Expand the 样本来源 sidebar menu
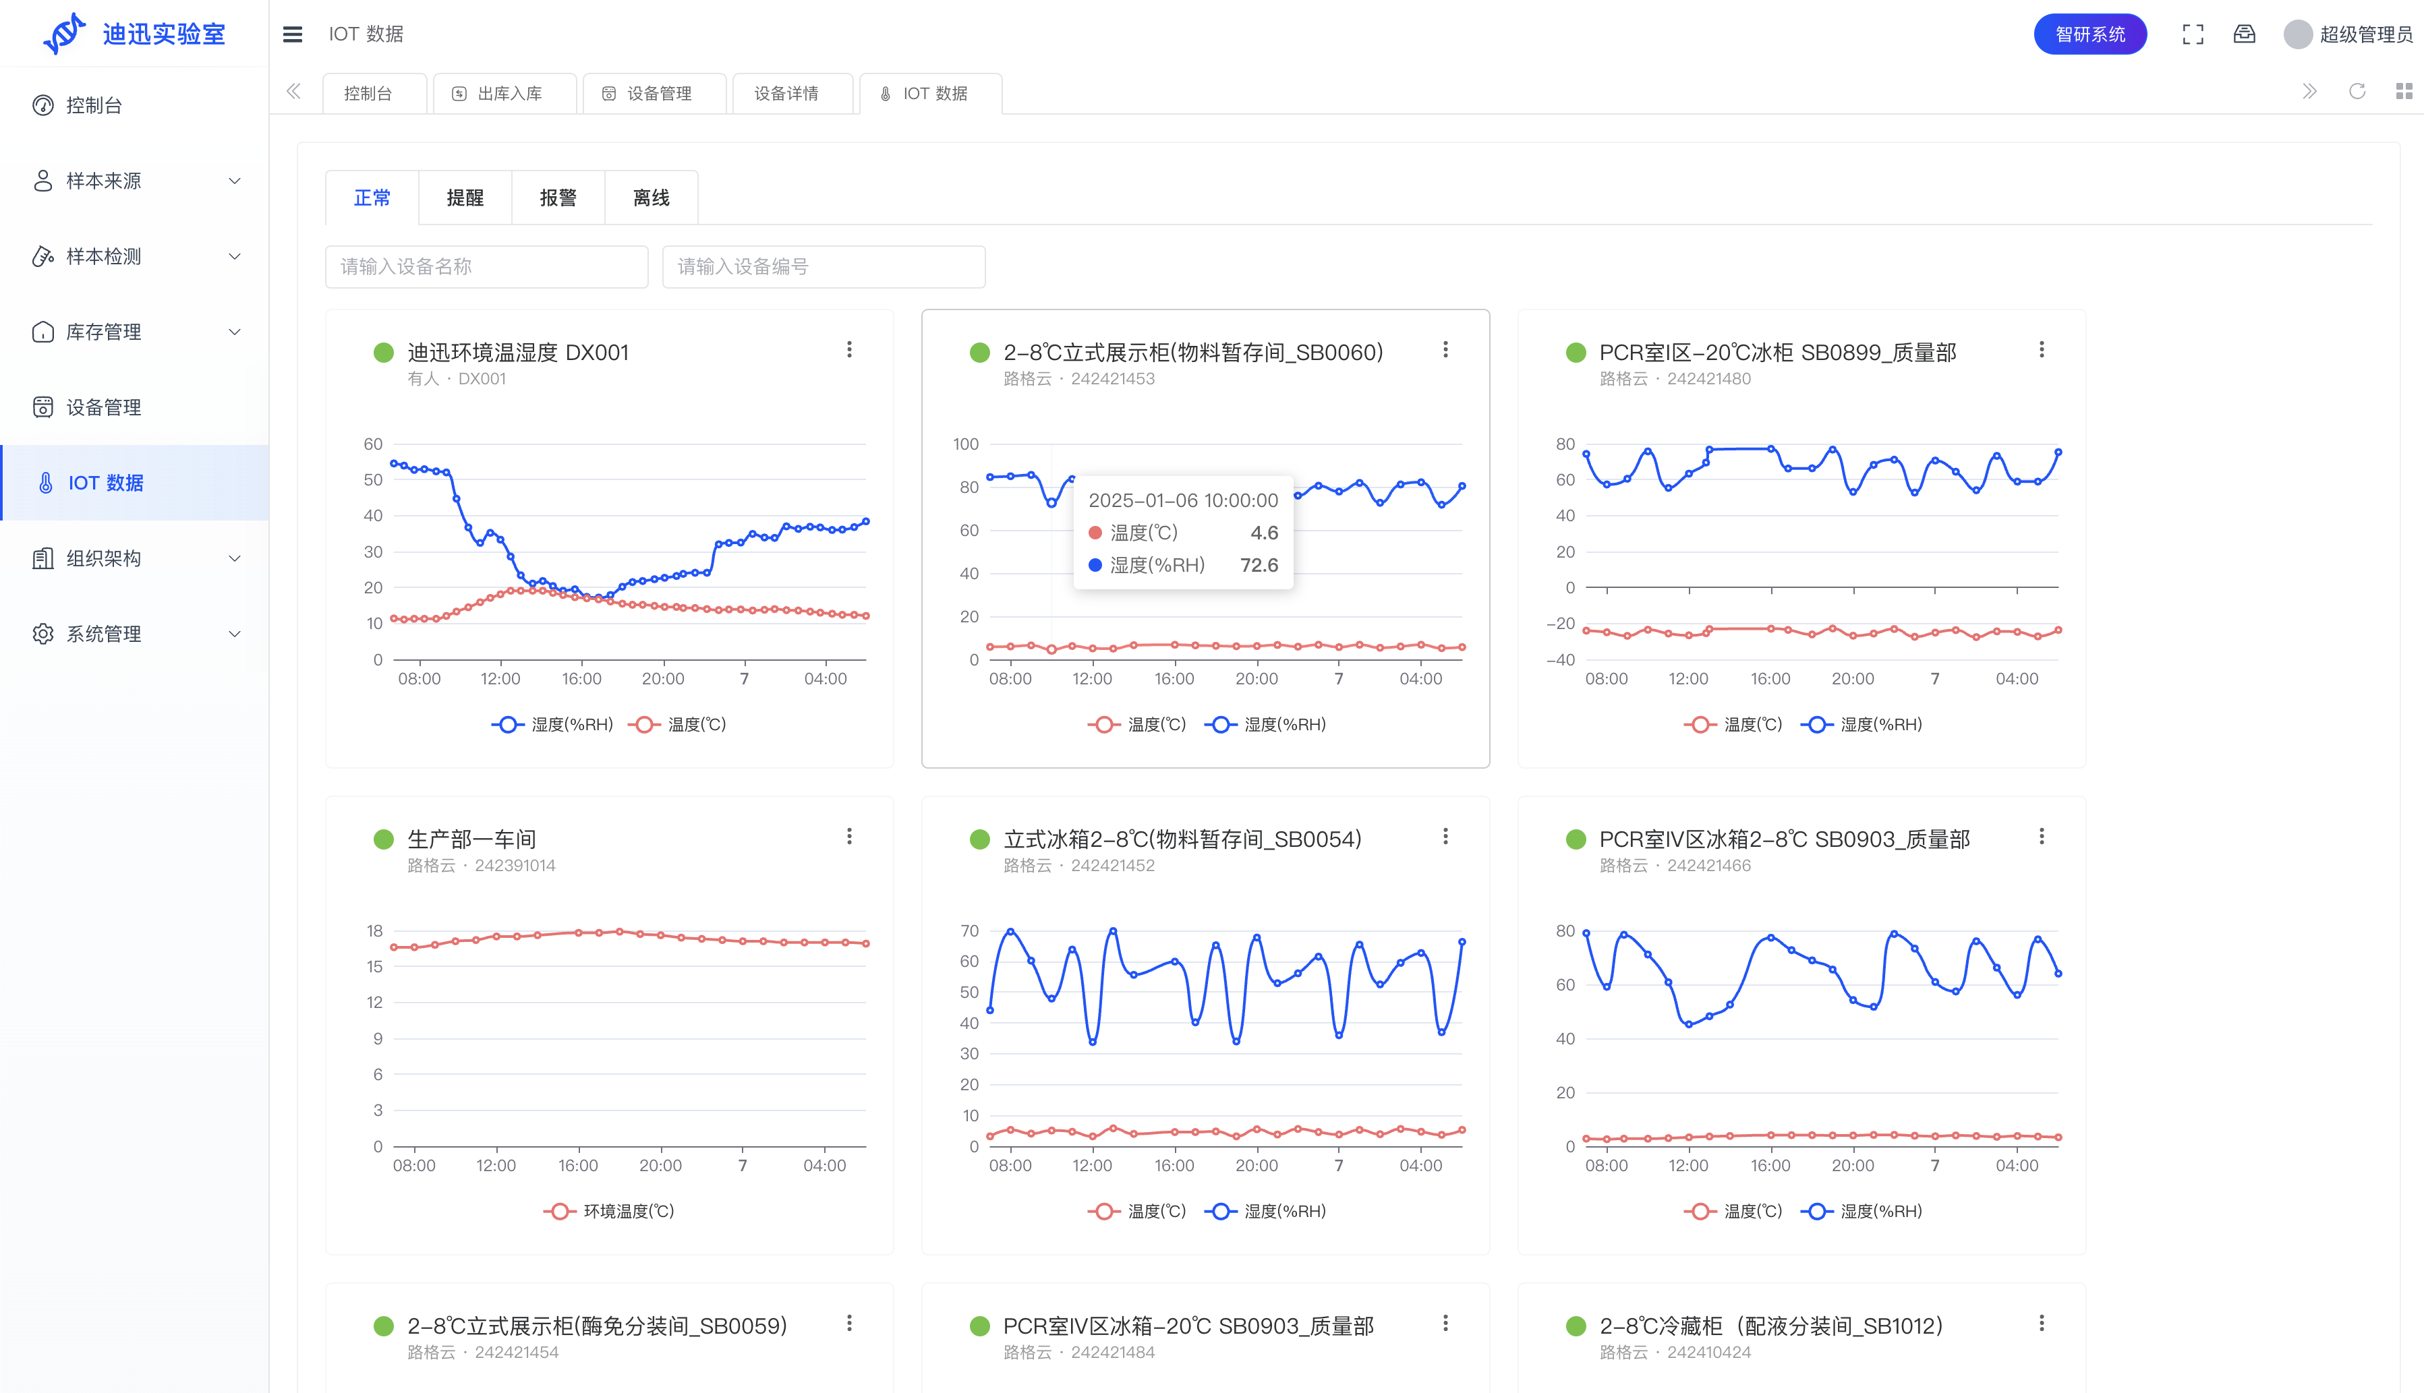The width and height of the screenshot is (2424, 1393). (235, 181)
